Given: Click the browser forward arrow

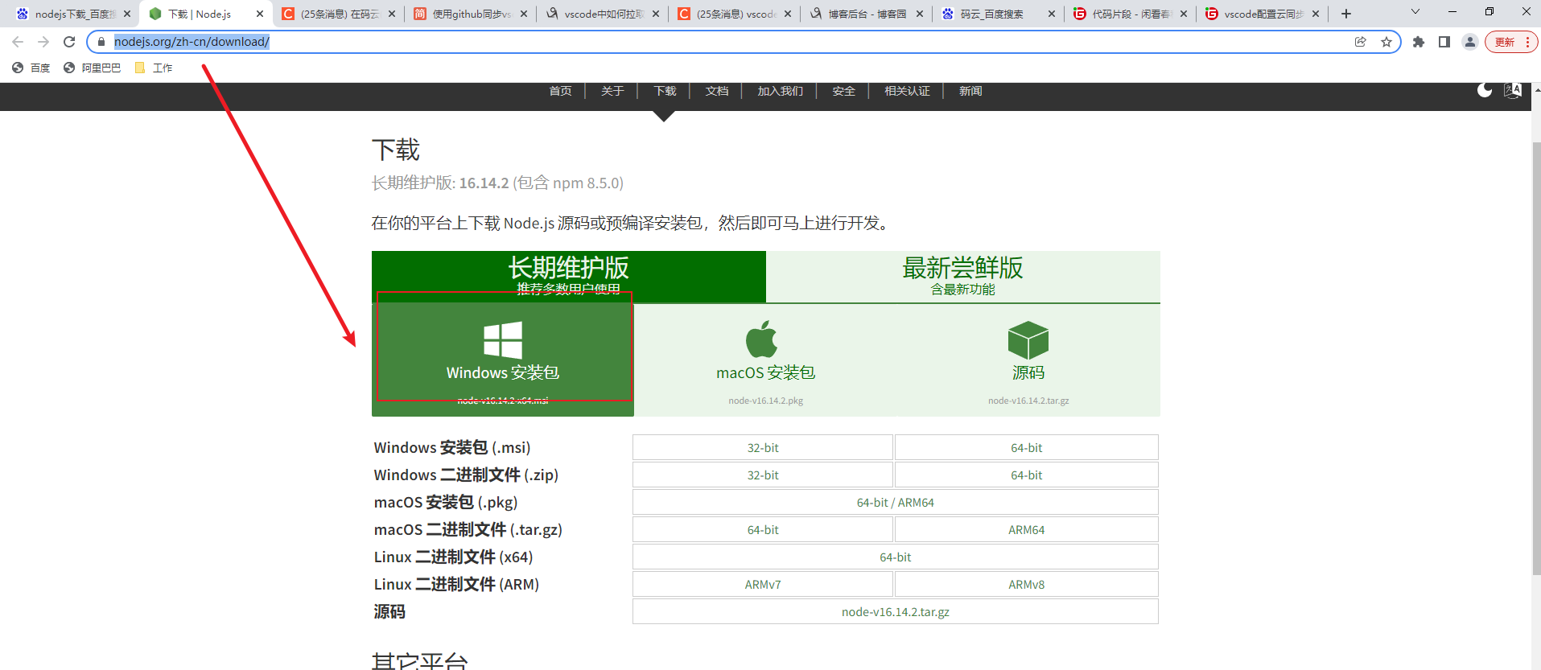Looking at the screenshot, I should 43,42.
